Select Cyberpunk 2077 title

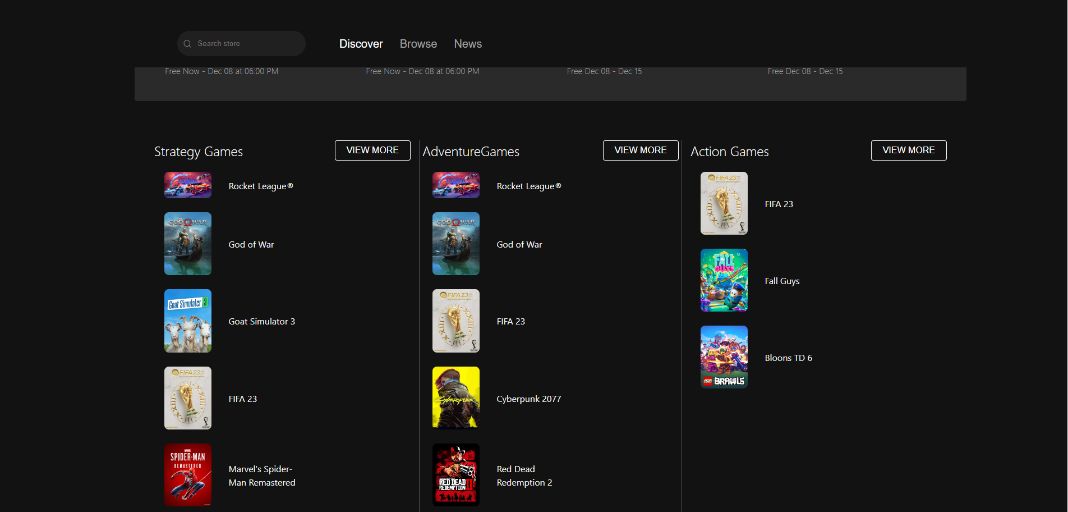click(529, 399)
